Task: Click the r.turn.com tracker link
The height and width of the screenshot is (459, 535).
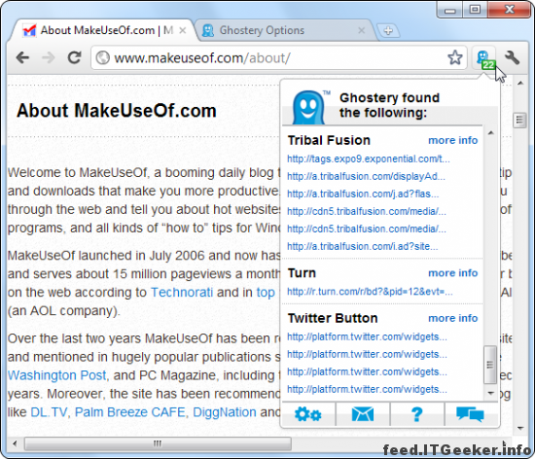Action: 370,292
